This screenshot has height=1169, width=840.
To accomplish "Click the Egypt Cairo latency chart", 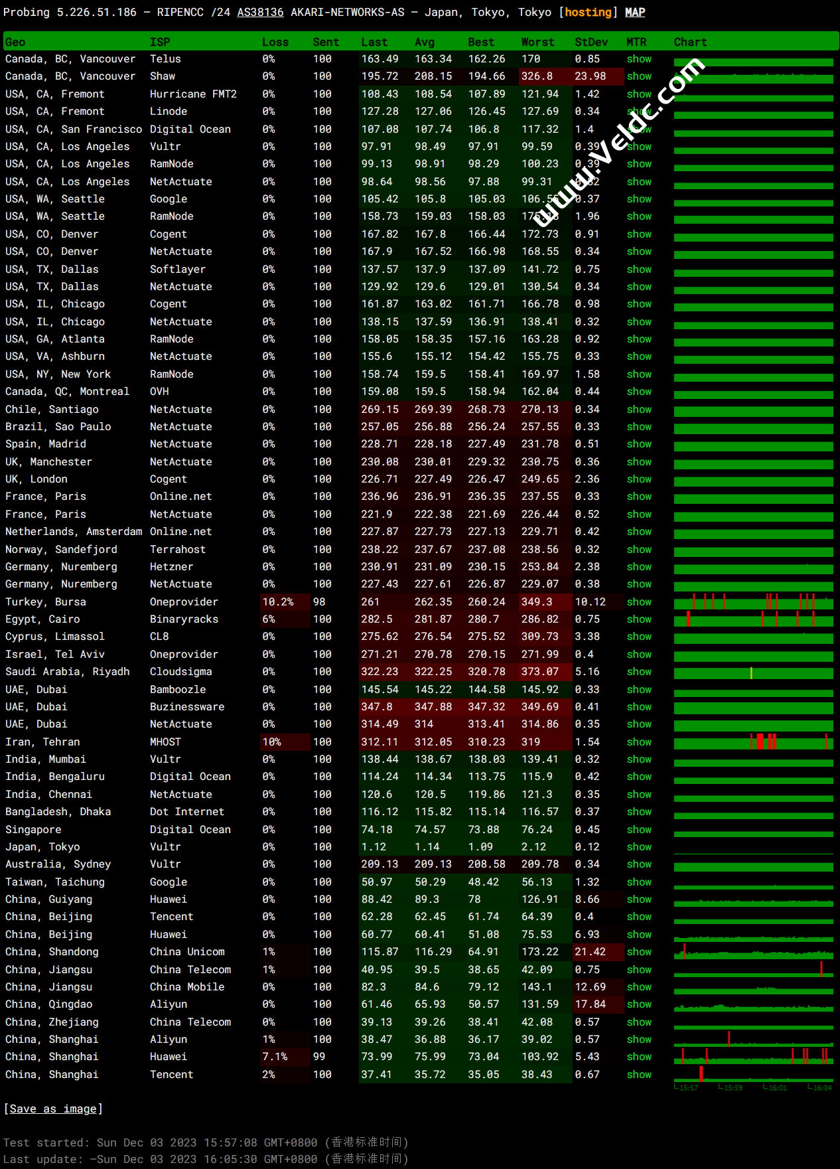I will click(x=753, y=619).
